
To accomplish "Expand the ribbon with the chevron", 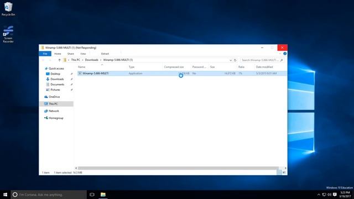I will 280,54.
